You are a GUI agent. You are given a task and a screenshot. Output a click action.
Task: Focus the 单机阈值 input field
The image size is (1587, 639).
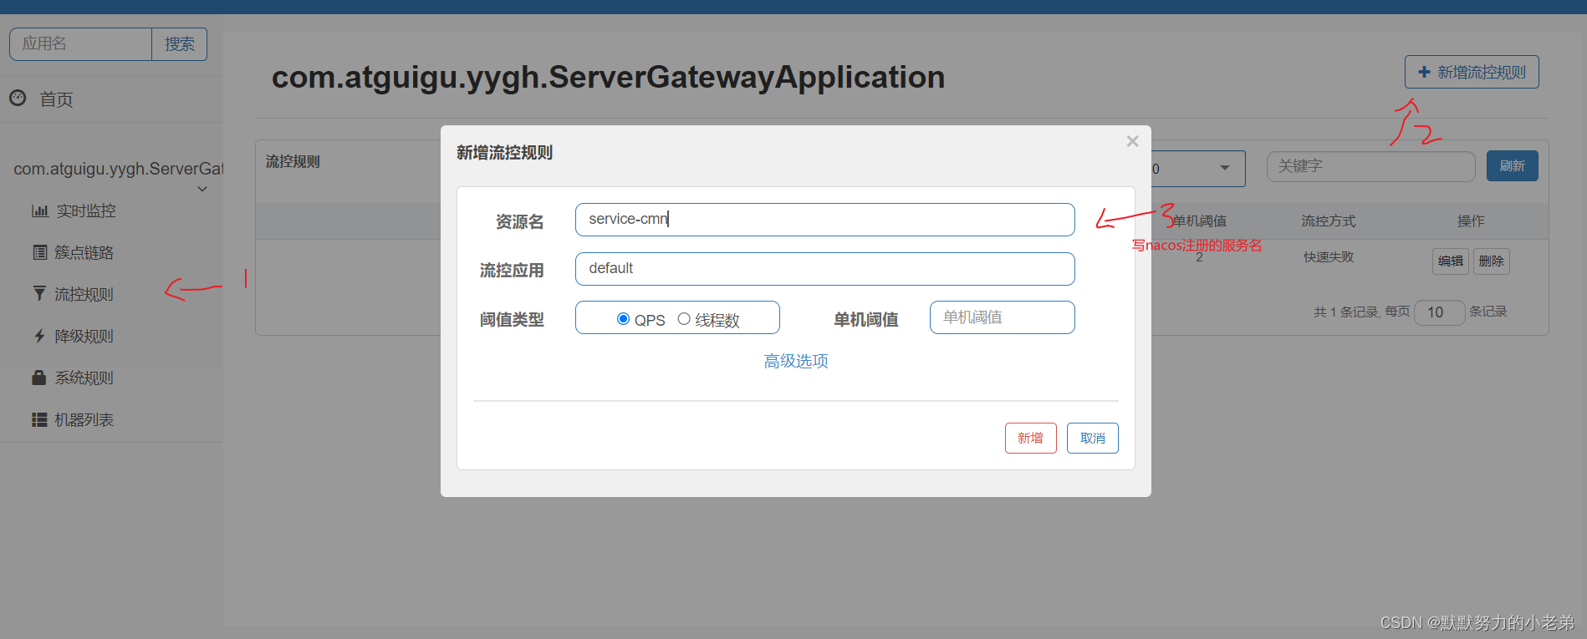1002,317
